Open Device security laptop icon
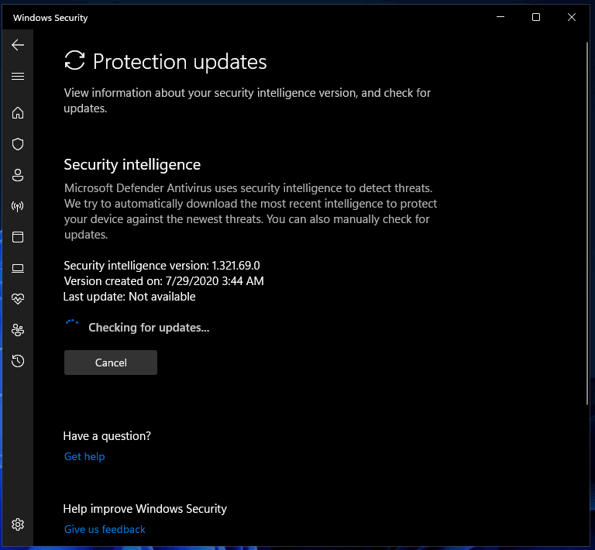595x550 pixels. [x=18, y=268]
